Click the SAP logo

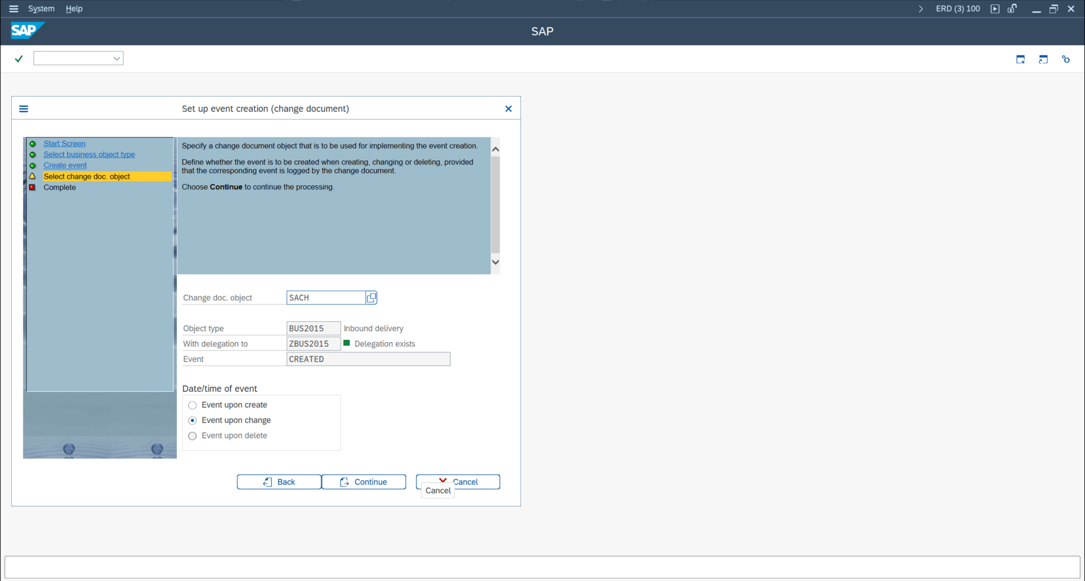pos(27,30)
